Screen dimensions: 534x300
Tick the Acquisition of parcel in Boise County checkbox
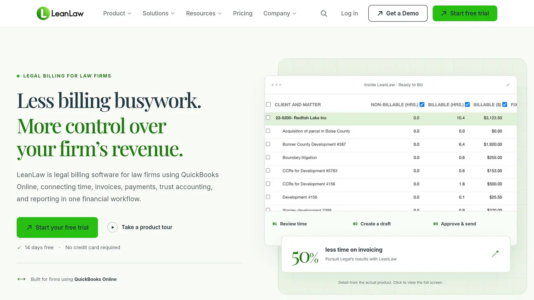coord(268,131)
